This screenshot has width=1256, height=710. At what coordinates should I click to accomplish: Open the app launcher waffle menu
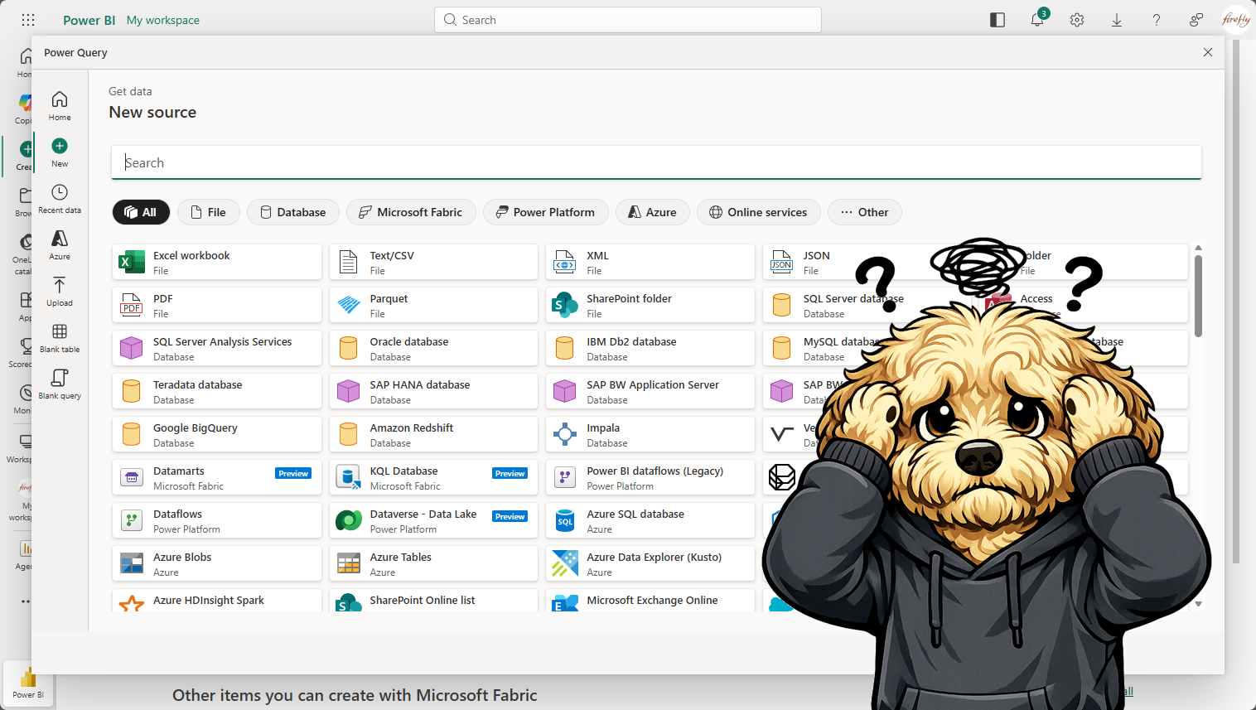coord(27,20)
